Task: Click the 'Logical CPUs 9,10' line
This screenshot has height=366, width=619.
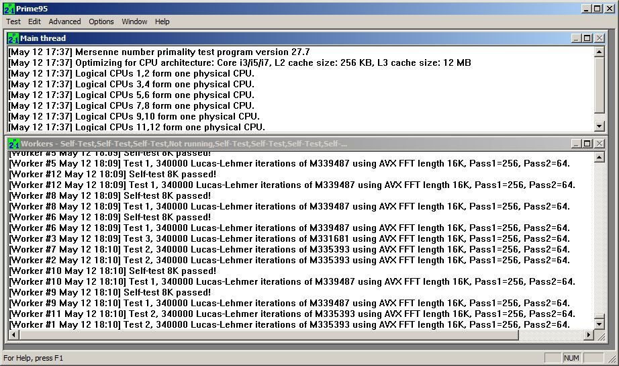Action: pos(134,116)
